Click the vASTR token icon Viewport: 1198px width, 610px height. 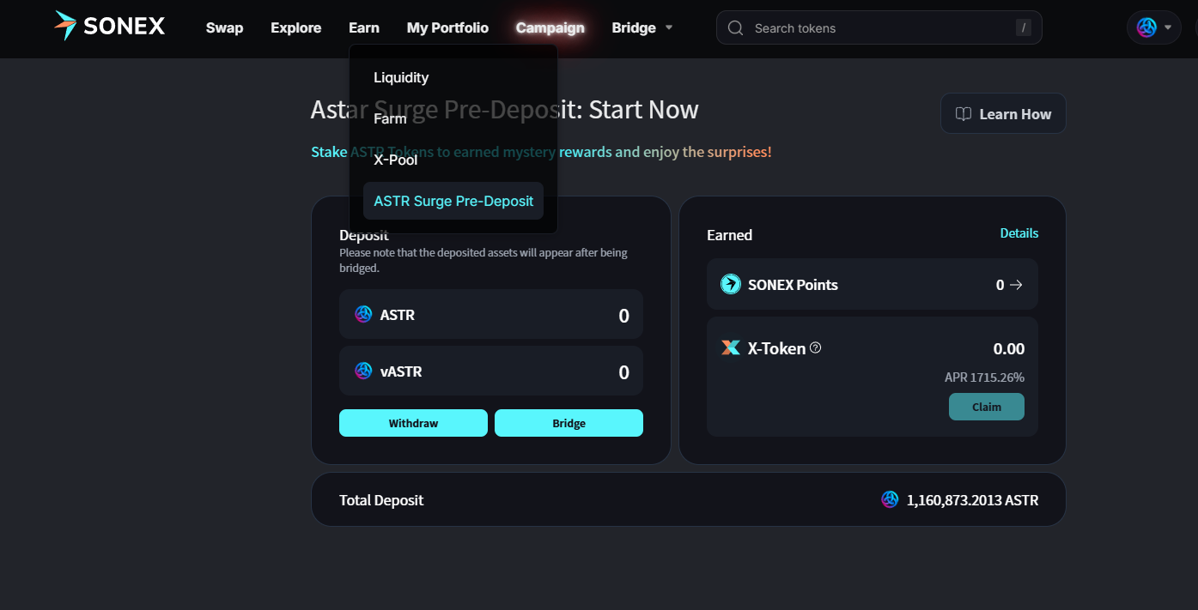click(363, 371)
